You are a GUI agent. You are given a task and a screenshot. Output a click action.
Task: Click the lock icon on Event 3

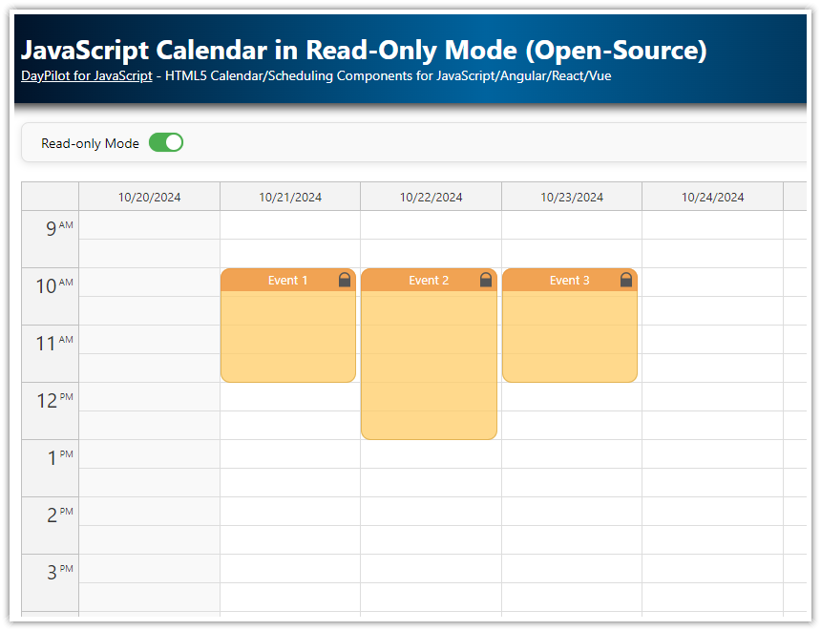coord(625,280)
